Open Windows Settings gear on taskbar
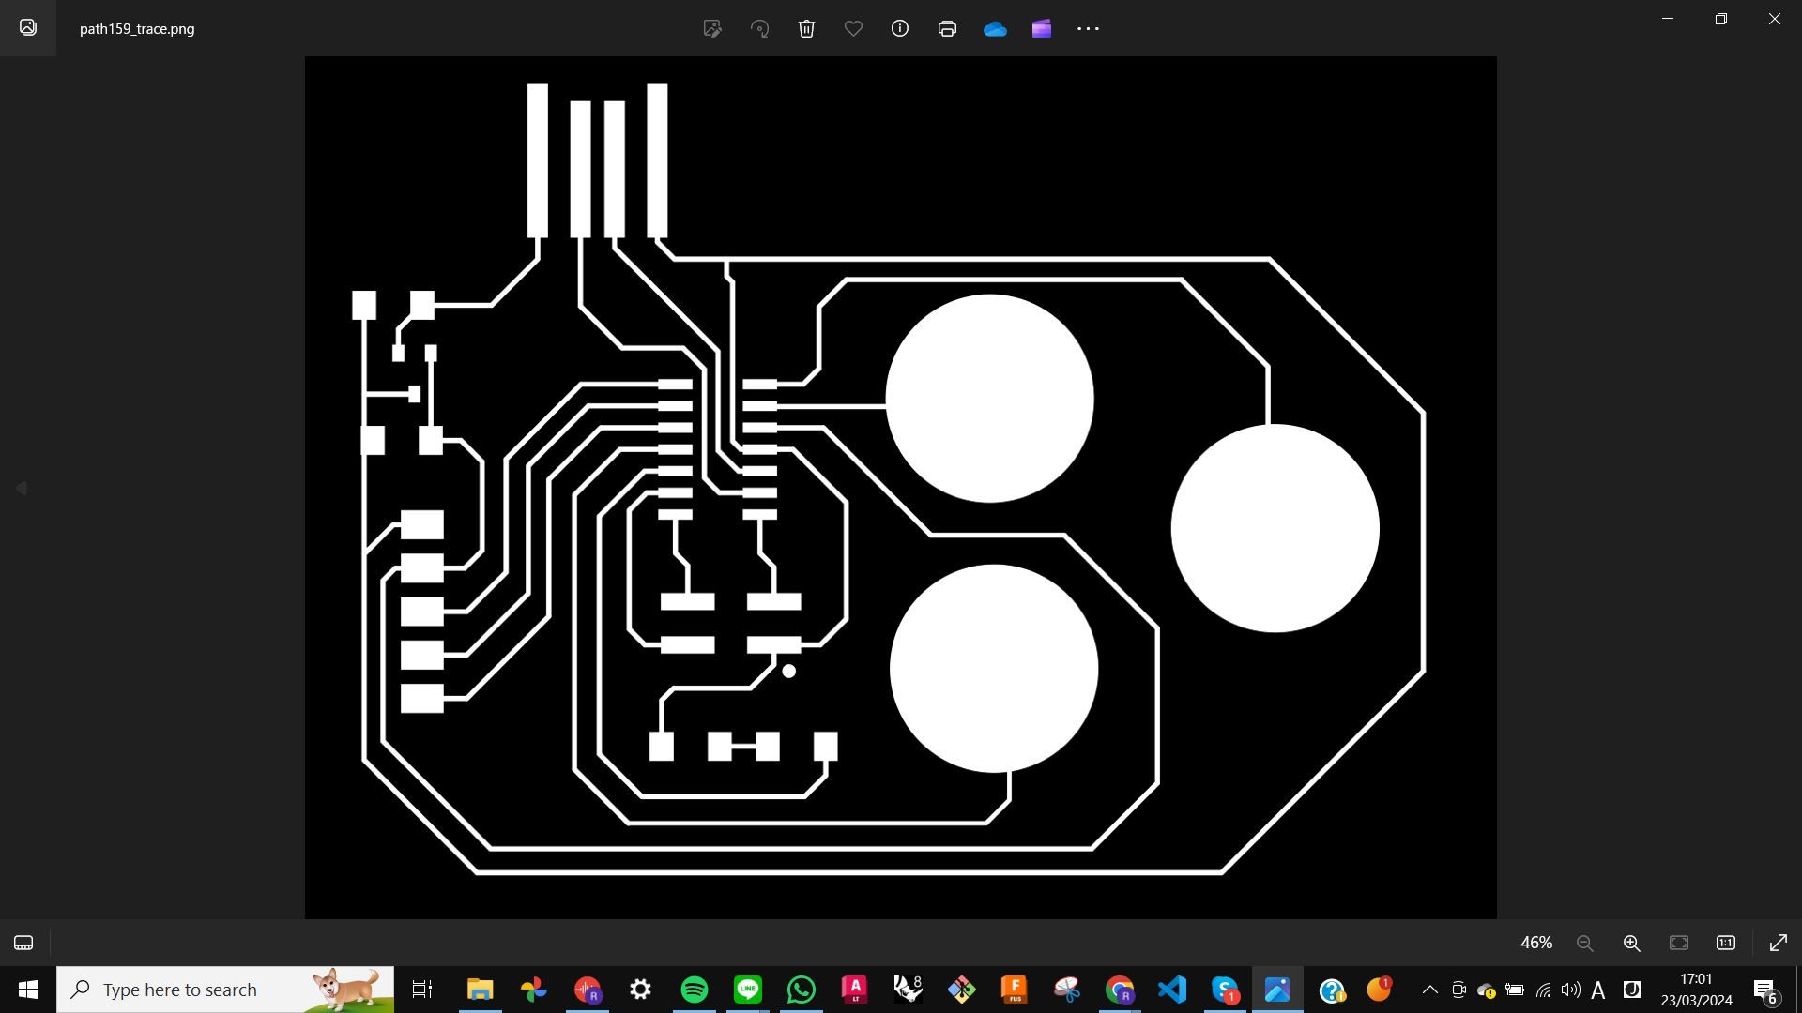Image resolution: width=1802 pixels, height=1013 pixels. pos(640,990)
